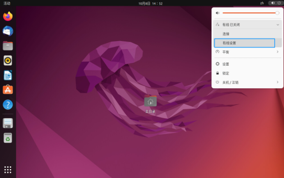This screenshot has height=178, width=284.
Task: Click the zh input source indicator
Action: [x=262, y=3]
